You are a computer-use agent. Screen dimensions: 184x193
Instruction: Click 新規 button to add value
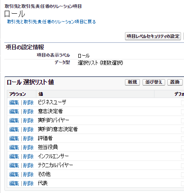pos(132,82)
